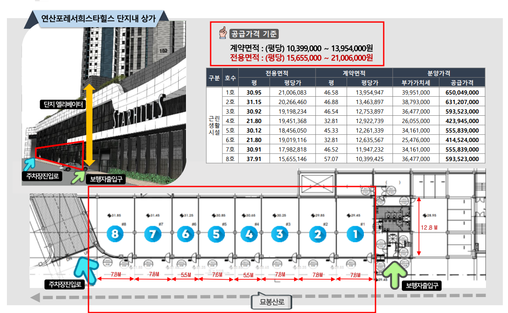Image resolution: width=508 pixels, height=313 pixels.
Task: Choose unit marker 6 on the floor plan
Action: coord(185,234)
